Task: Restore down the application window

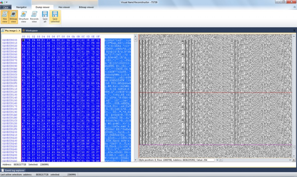Action: pyautogui.click(x=284, y=2)
